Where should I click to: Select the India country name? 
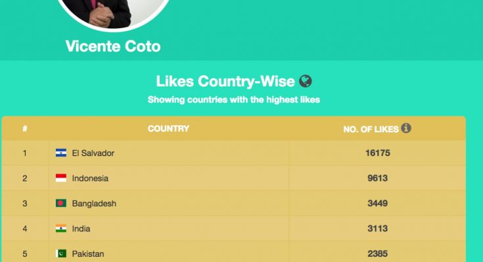(81, 229)
